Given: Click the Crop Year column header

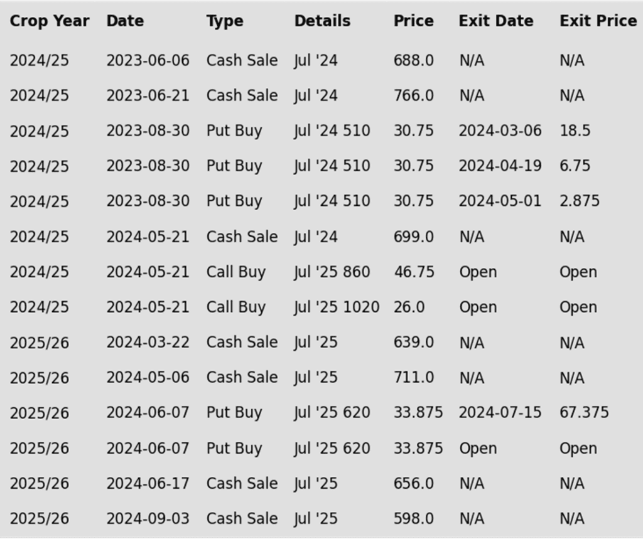Looking at the screenshot, I should click(49, 21).
